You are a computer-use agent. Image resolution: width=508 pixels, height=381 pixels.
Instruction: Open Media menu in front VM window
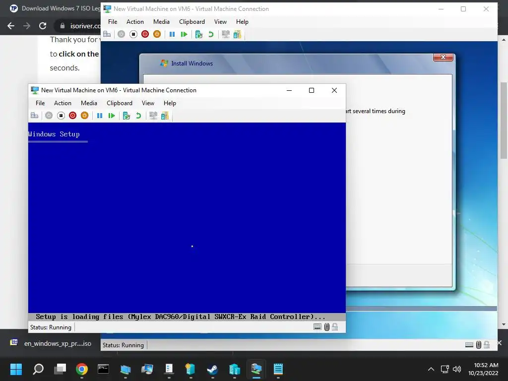pyautogui.click(x=89, y=103)
